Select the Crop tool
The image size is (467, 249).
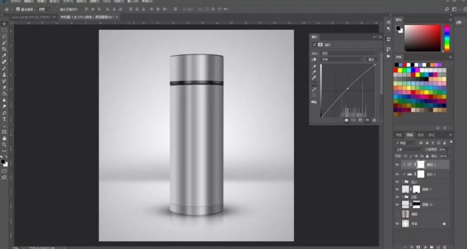[4, 49]
